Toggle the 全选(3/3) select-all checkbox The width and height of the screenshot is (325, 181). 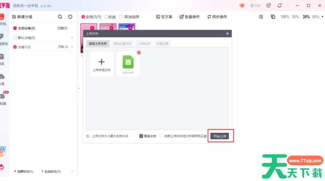(x=83, y=17)
